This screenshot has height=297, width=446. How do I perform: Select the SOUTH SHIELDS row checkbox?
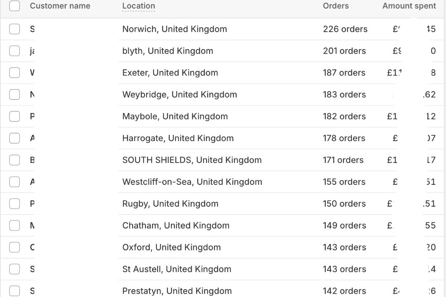[14, 160]
